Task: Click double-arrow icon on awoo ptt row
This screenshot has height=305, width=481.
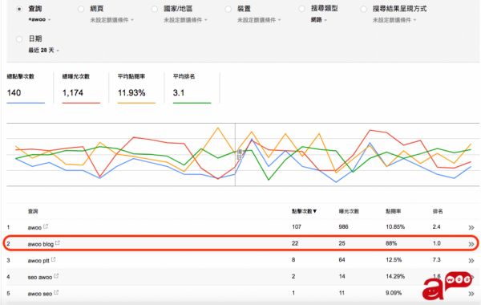Action: 471,261
